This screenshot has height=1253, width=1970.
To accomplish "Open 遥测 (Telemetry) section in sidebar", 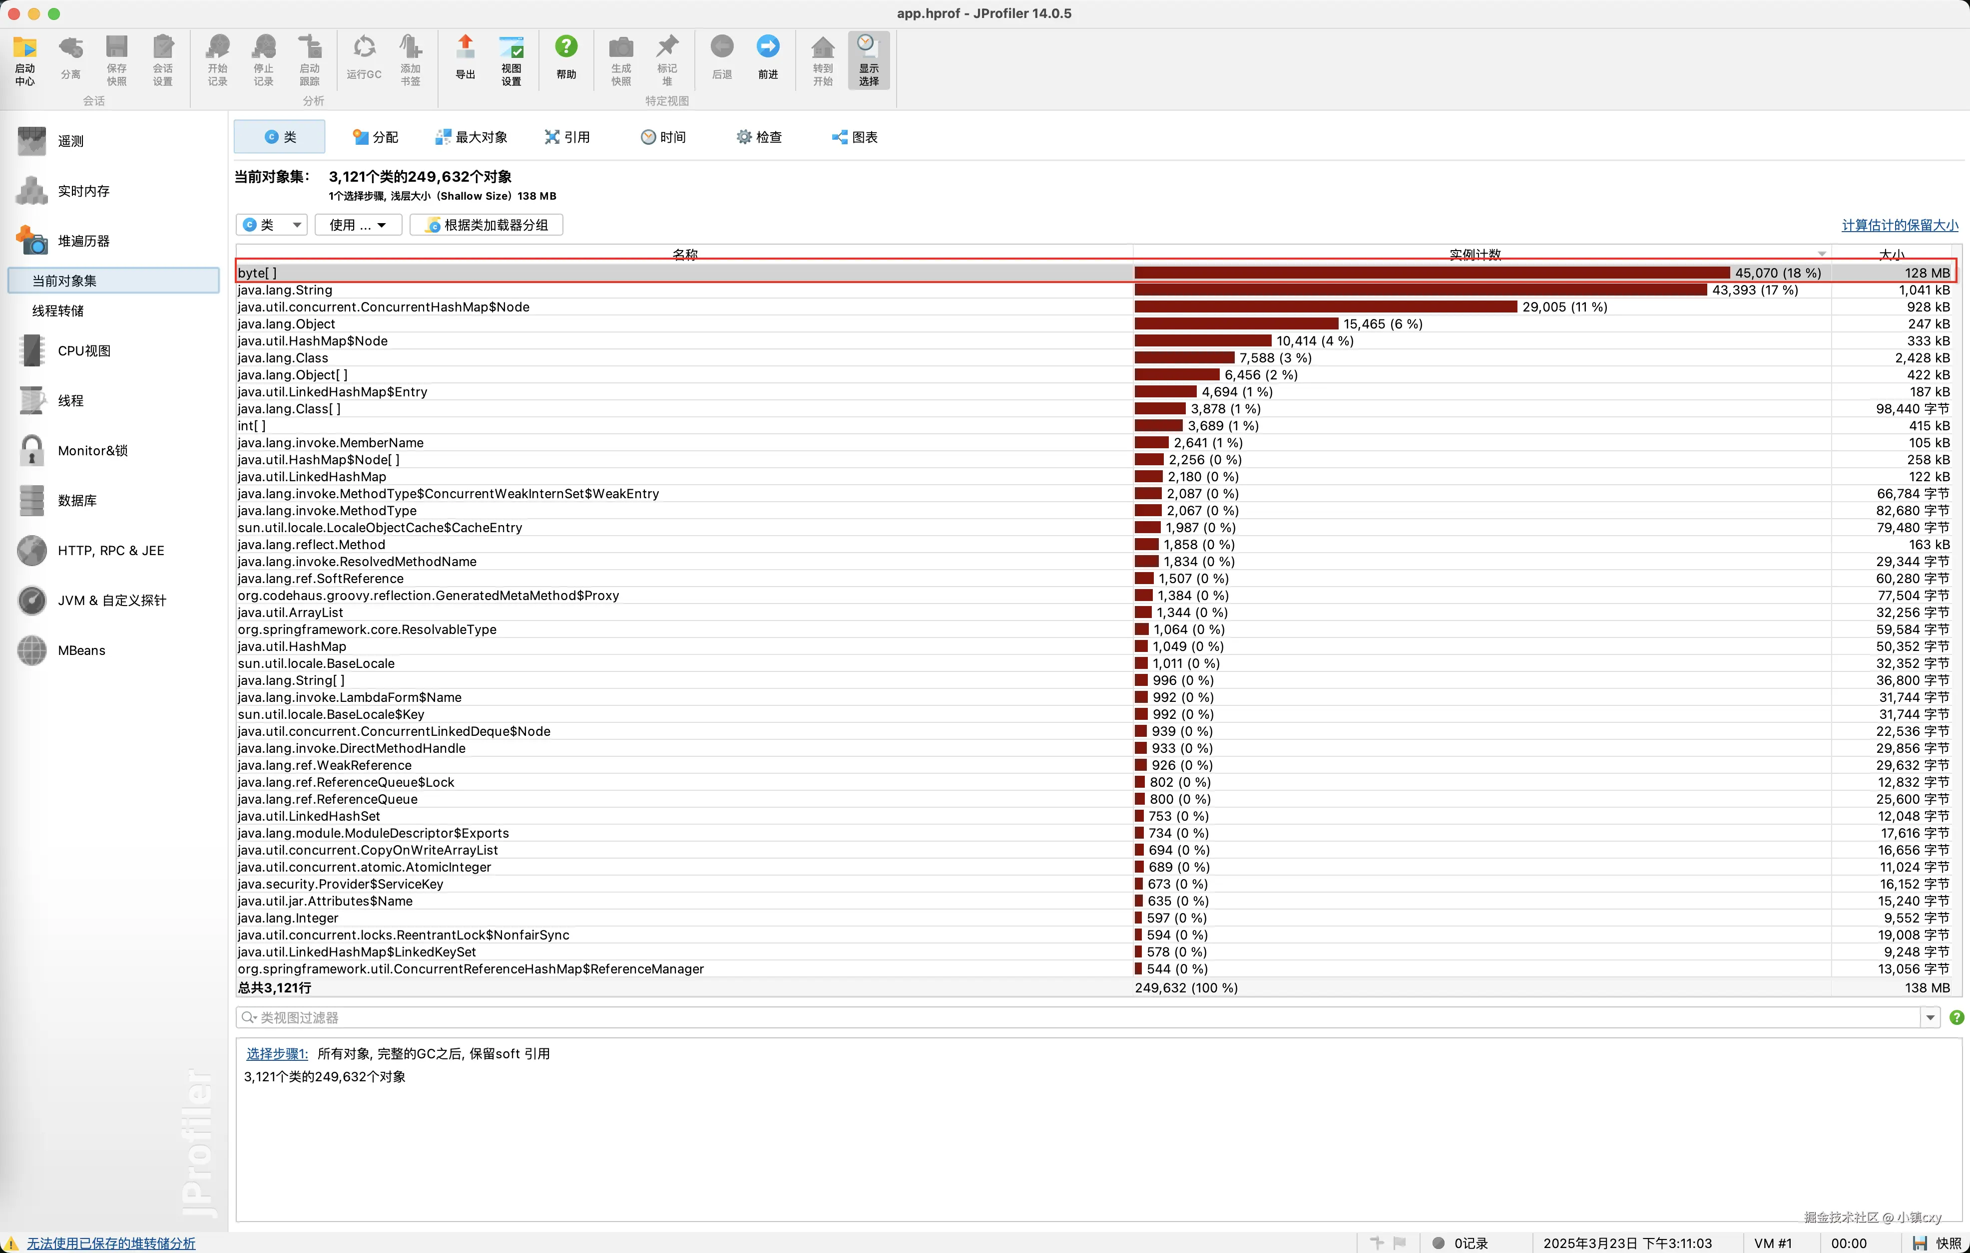I will coord(70,141).
